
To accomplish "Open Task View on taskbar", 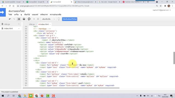I will pos(14,96).
